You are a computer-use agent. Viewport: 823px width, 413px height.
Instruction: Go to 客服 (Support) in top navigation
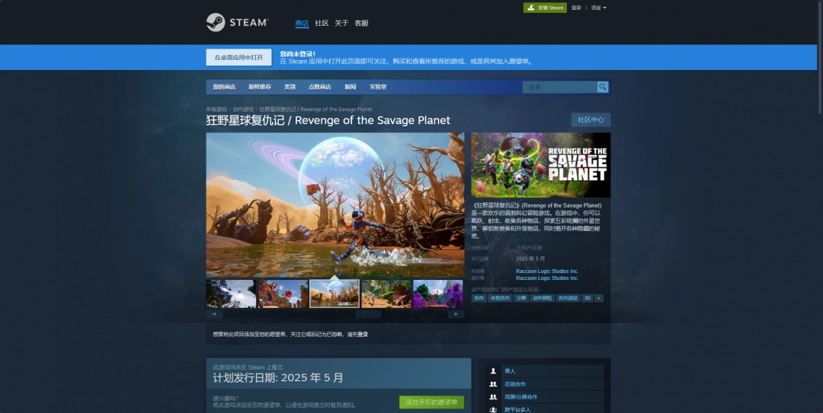(361, 23)
